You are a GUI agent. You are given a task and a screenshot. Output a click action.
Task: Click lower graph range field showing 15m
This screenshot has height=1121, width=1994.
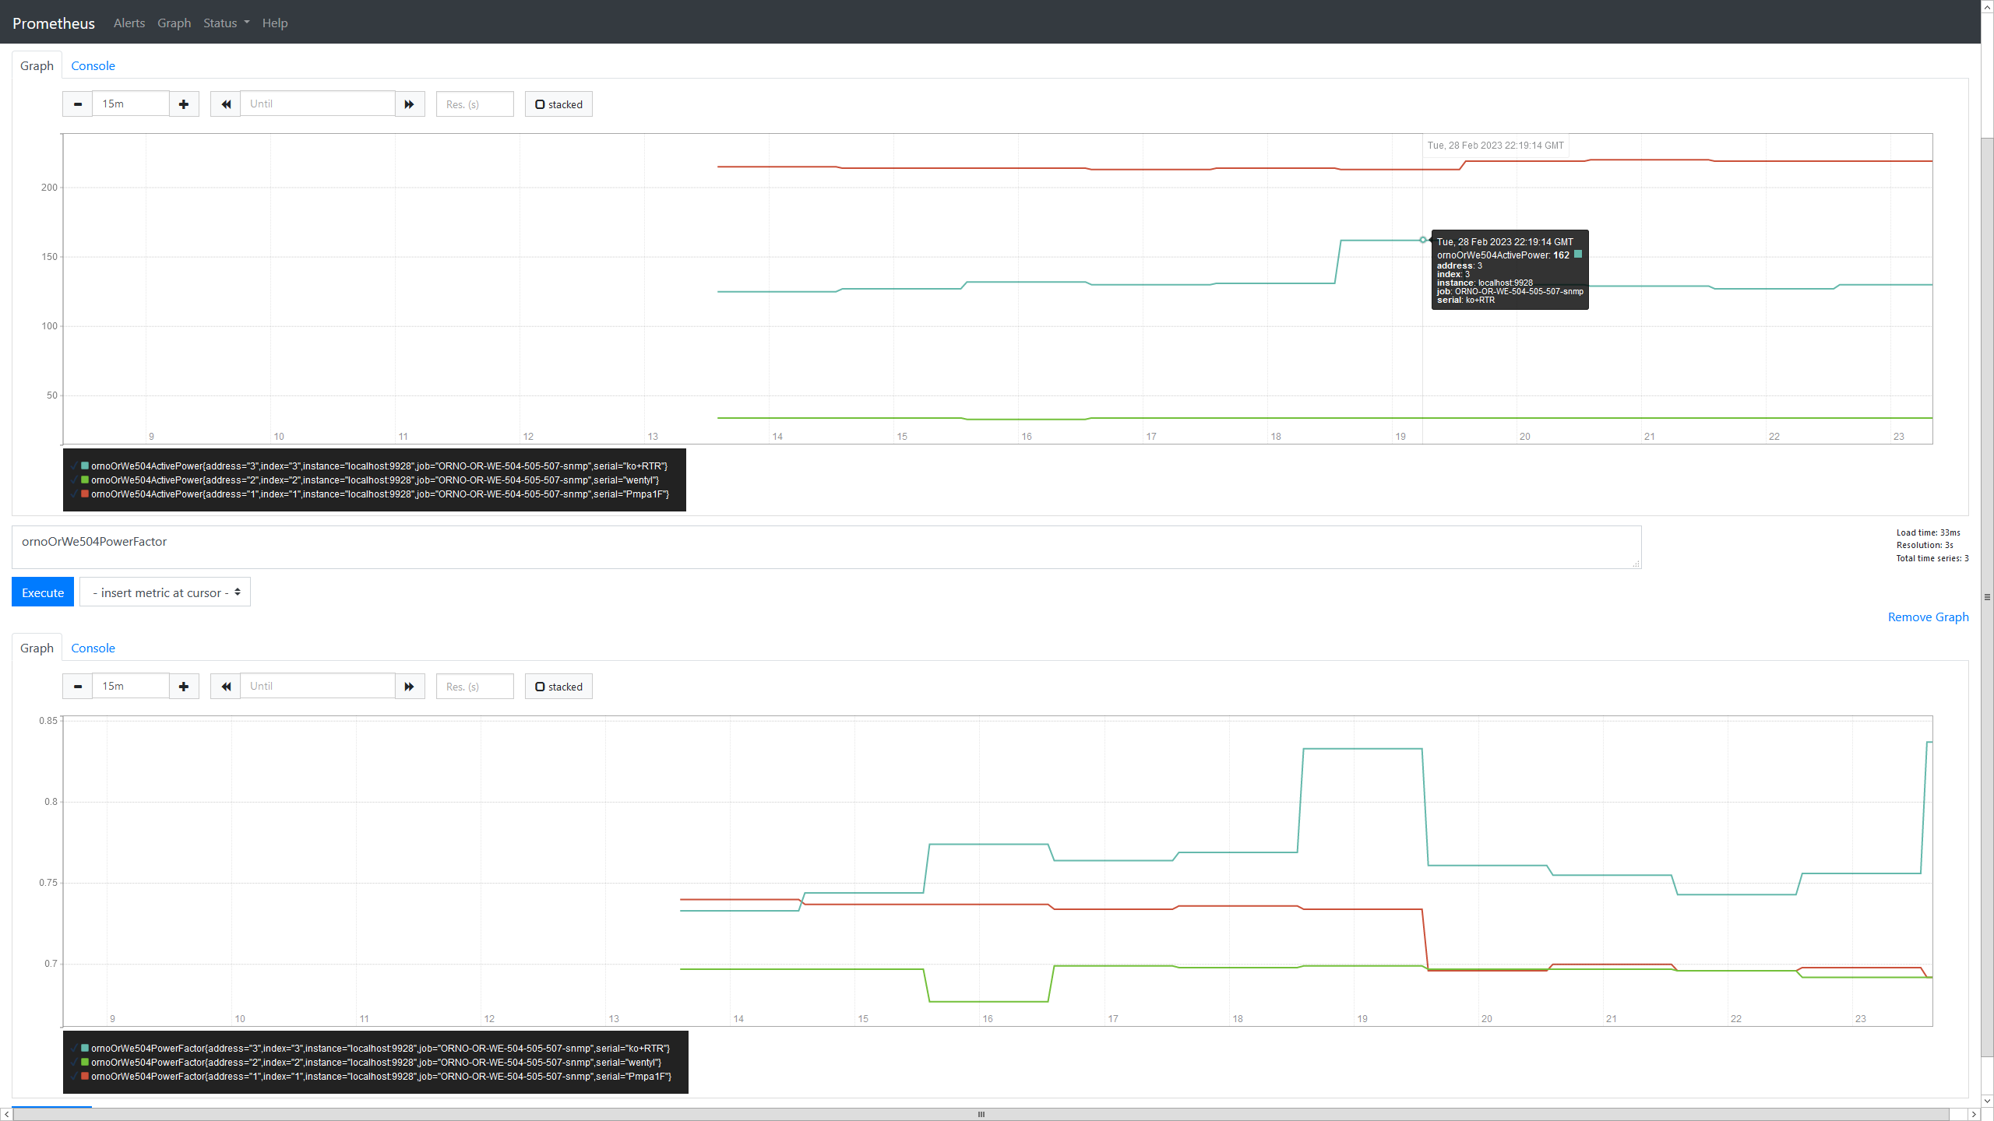tap(131, 687)
